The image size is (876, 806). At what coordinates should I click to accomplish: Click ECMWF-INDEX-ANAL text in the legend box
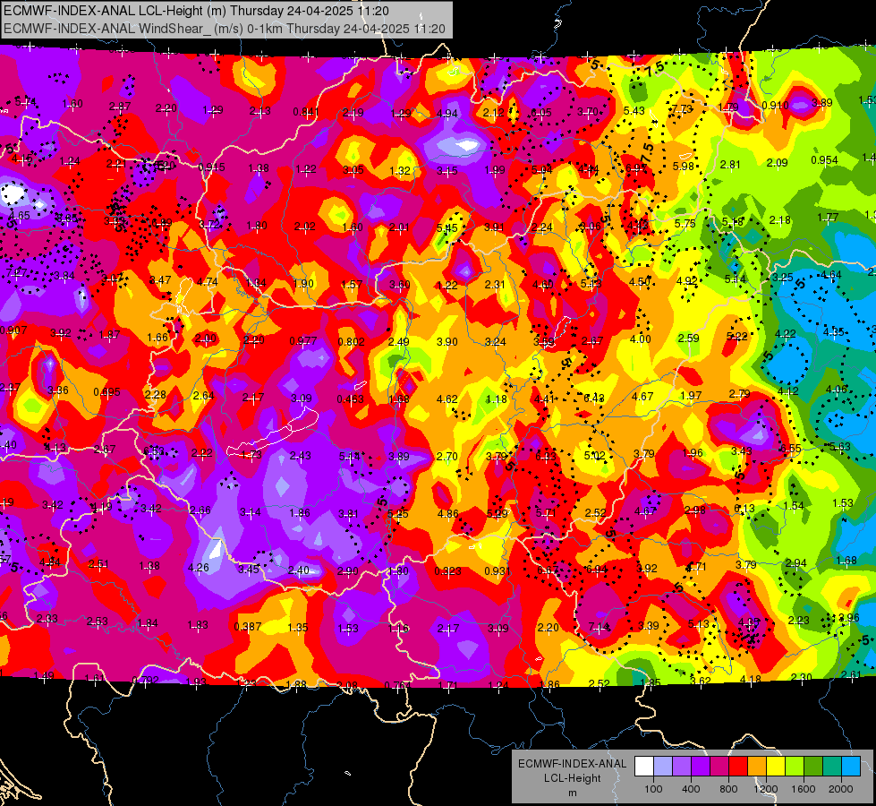(x=572, y=764)
